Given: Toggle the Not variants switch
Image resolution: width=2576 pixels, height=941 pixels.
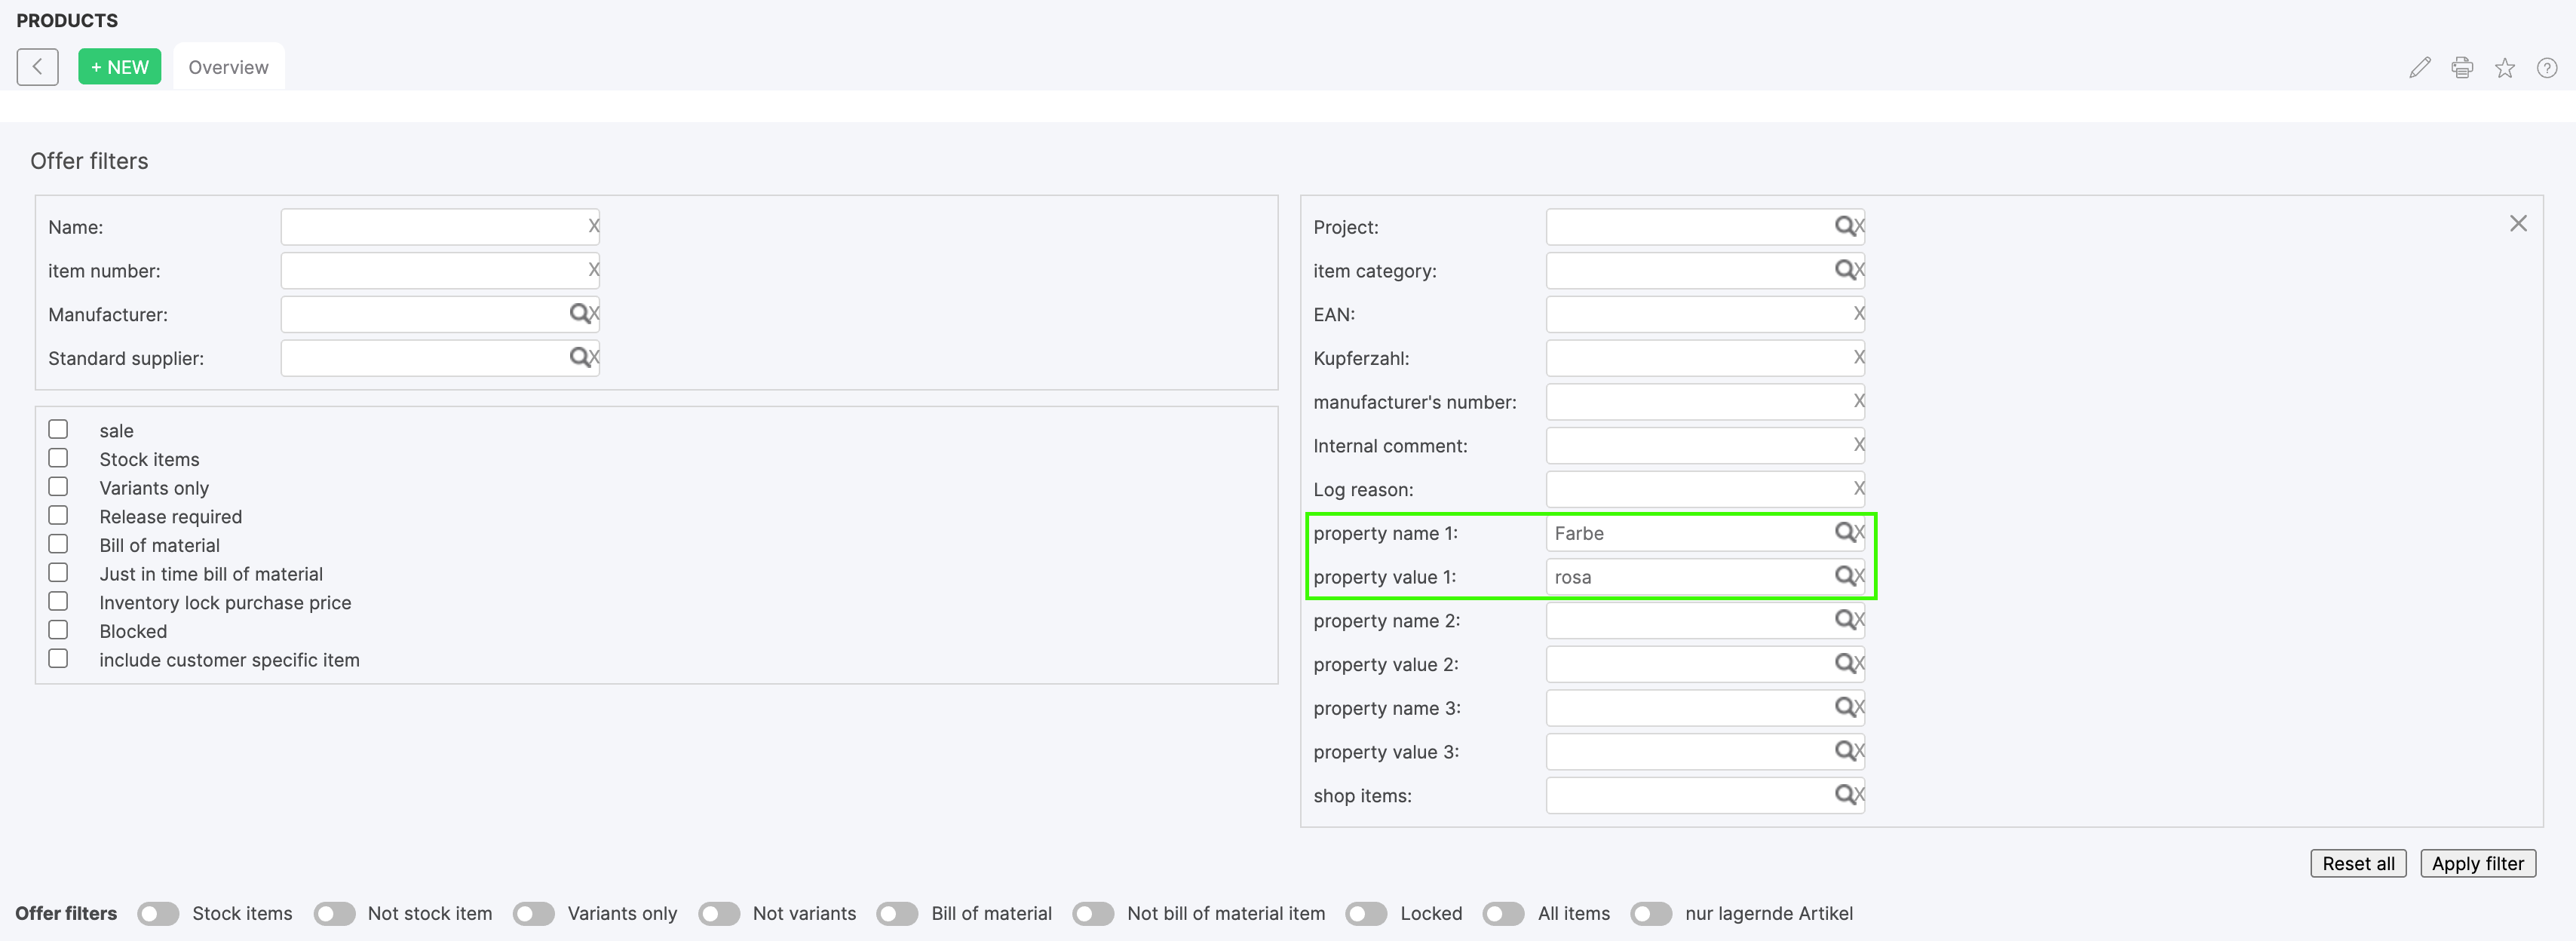Looking at the screenshot, I should pos(719,914).
